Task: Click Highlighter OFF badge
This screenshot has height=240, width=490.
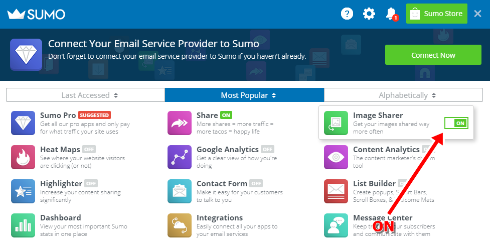Action: pyautogui.click(x=91, y=183)
